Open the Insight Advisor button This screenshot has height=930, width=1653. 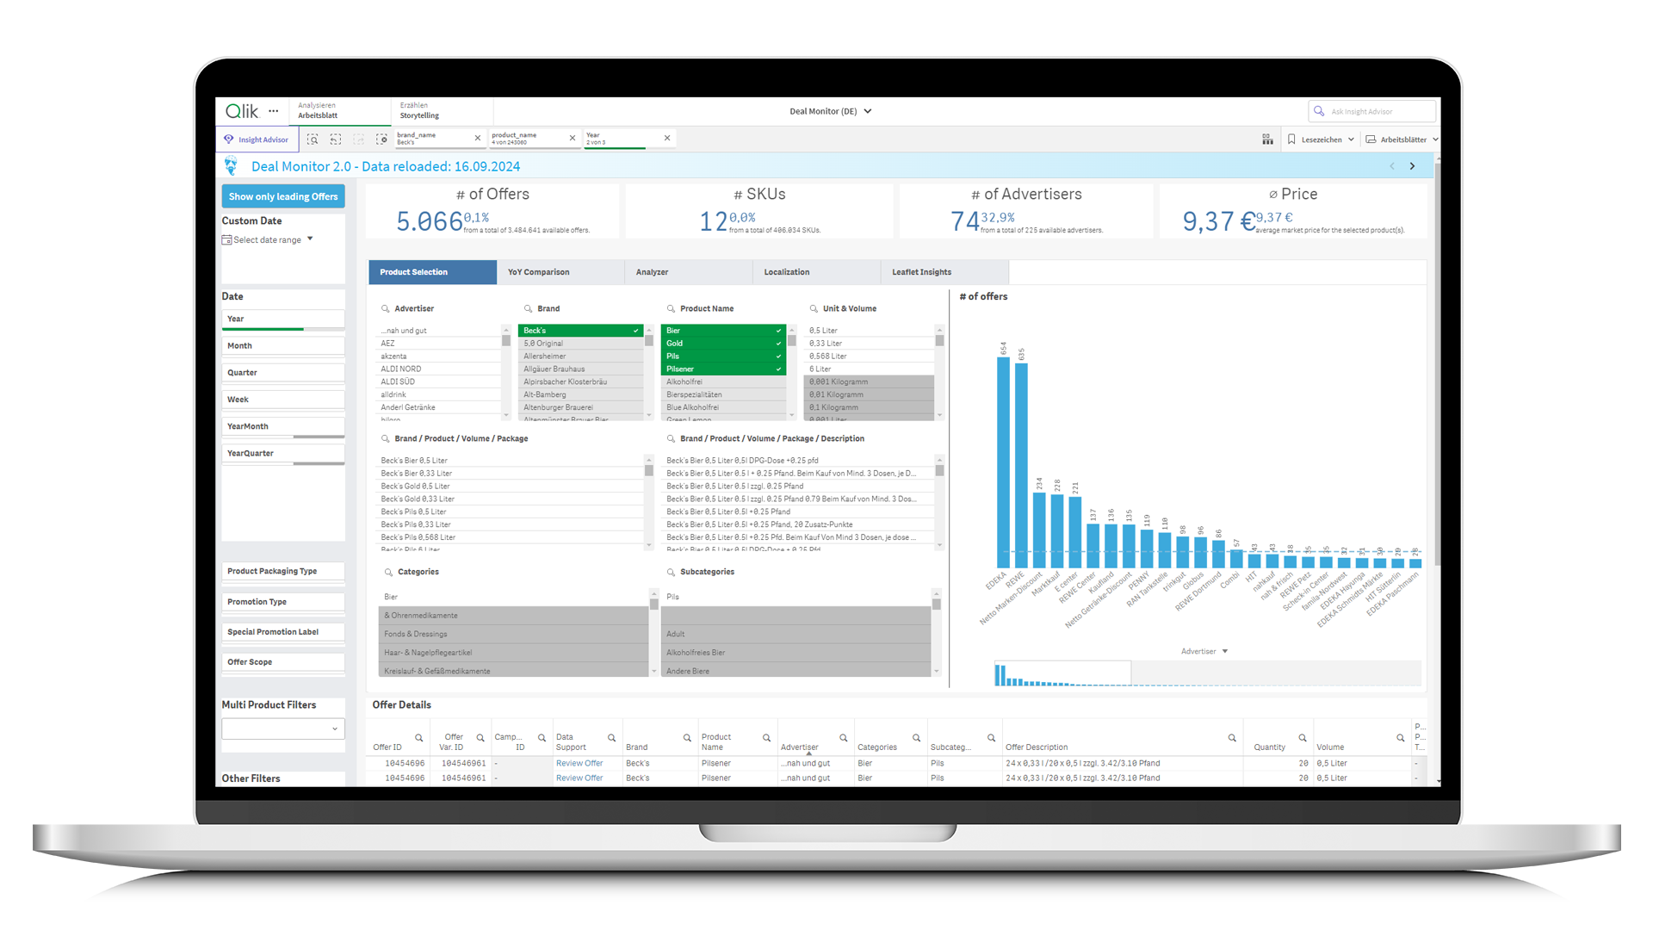point(257,139)
